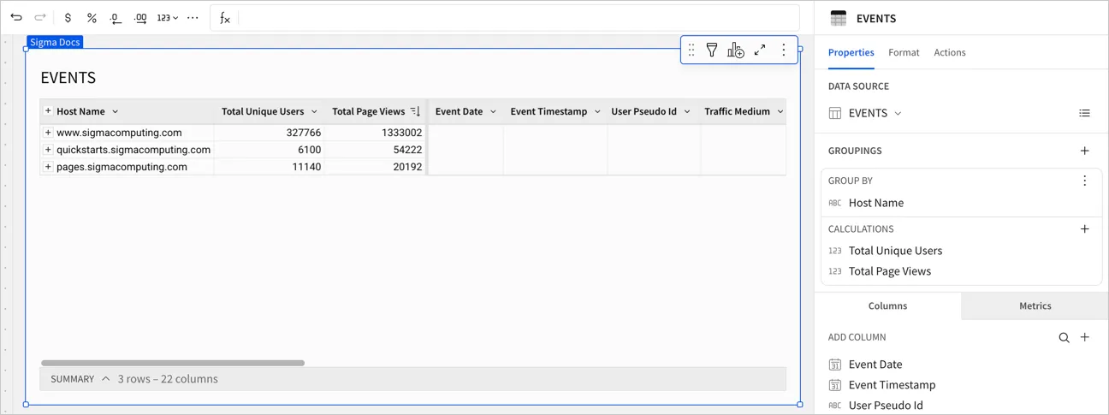
Task: Click cell value 11140
Action: coord(306,167)
